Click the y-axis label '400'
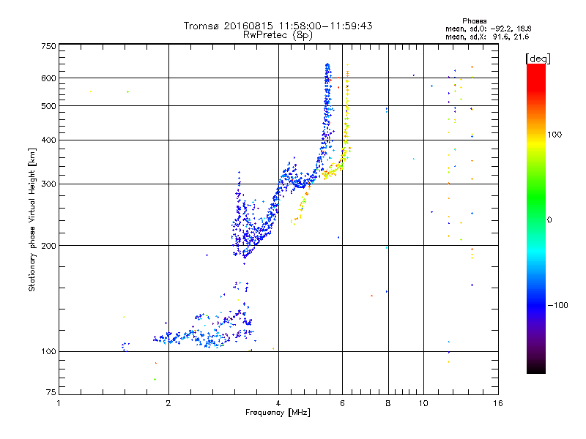586x439 pixels. (x=48, y=140)
